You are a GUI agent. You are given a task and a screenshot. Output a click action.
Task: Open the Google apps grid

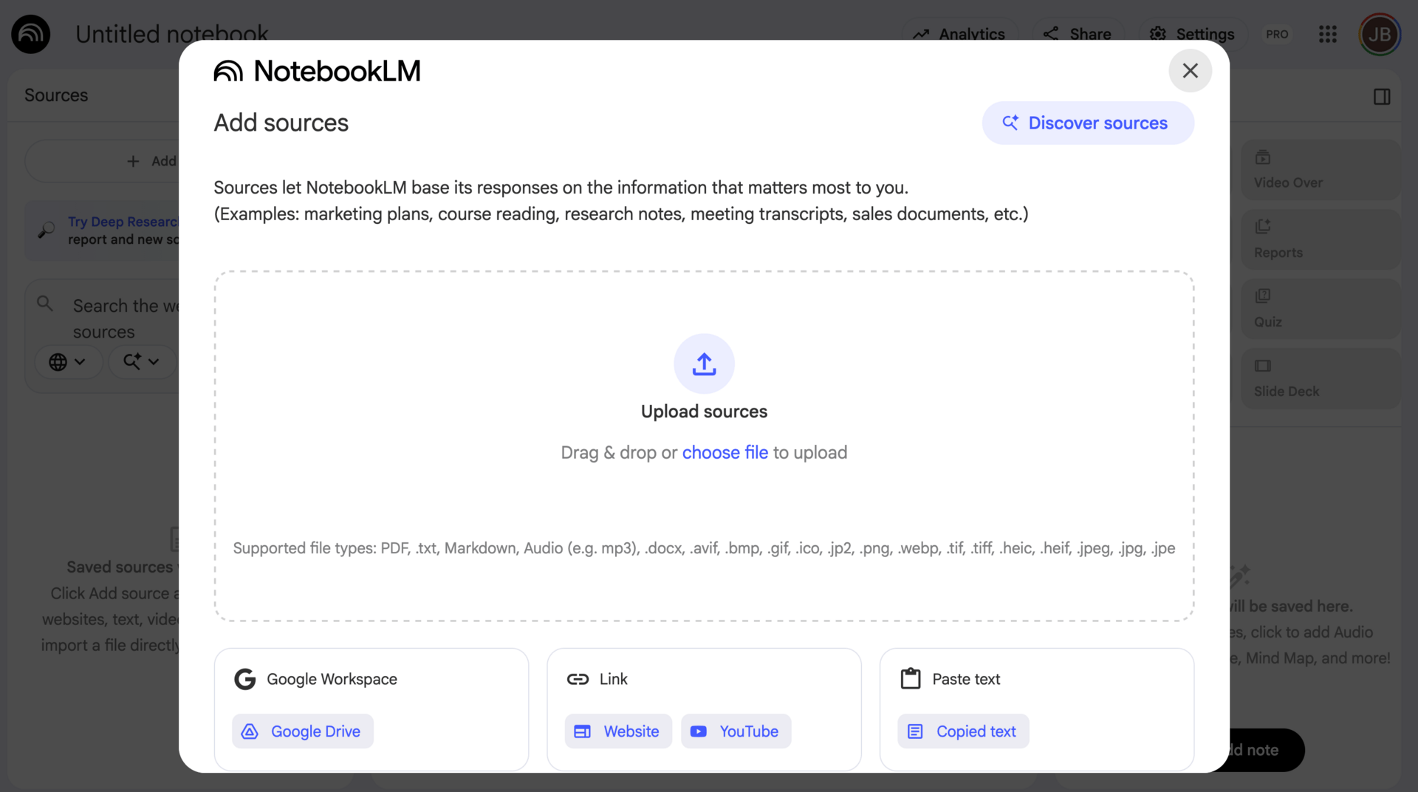pos(1328,34)
